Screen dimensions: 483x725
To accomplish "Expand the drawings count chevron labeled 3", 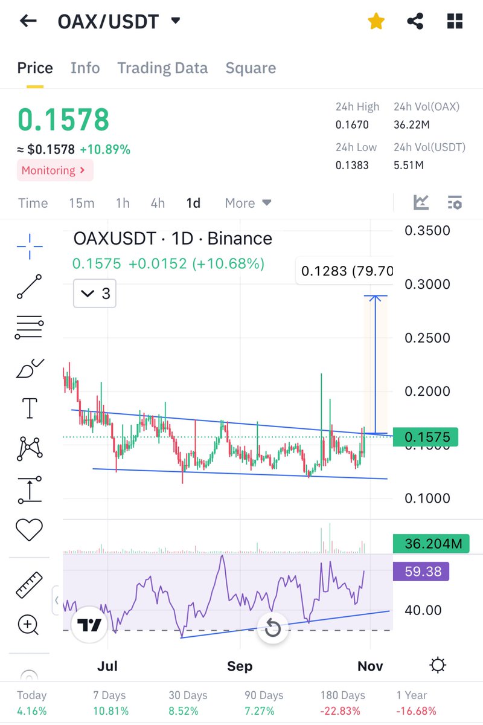I will coord(94,294).
